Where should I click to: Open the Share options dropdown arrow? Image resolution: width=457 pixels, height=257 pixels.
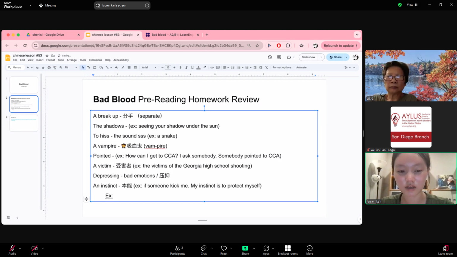[x=346, y=57]
